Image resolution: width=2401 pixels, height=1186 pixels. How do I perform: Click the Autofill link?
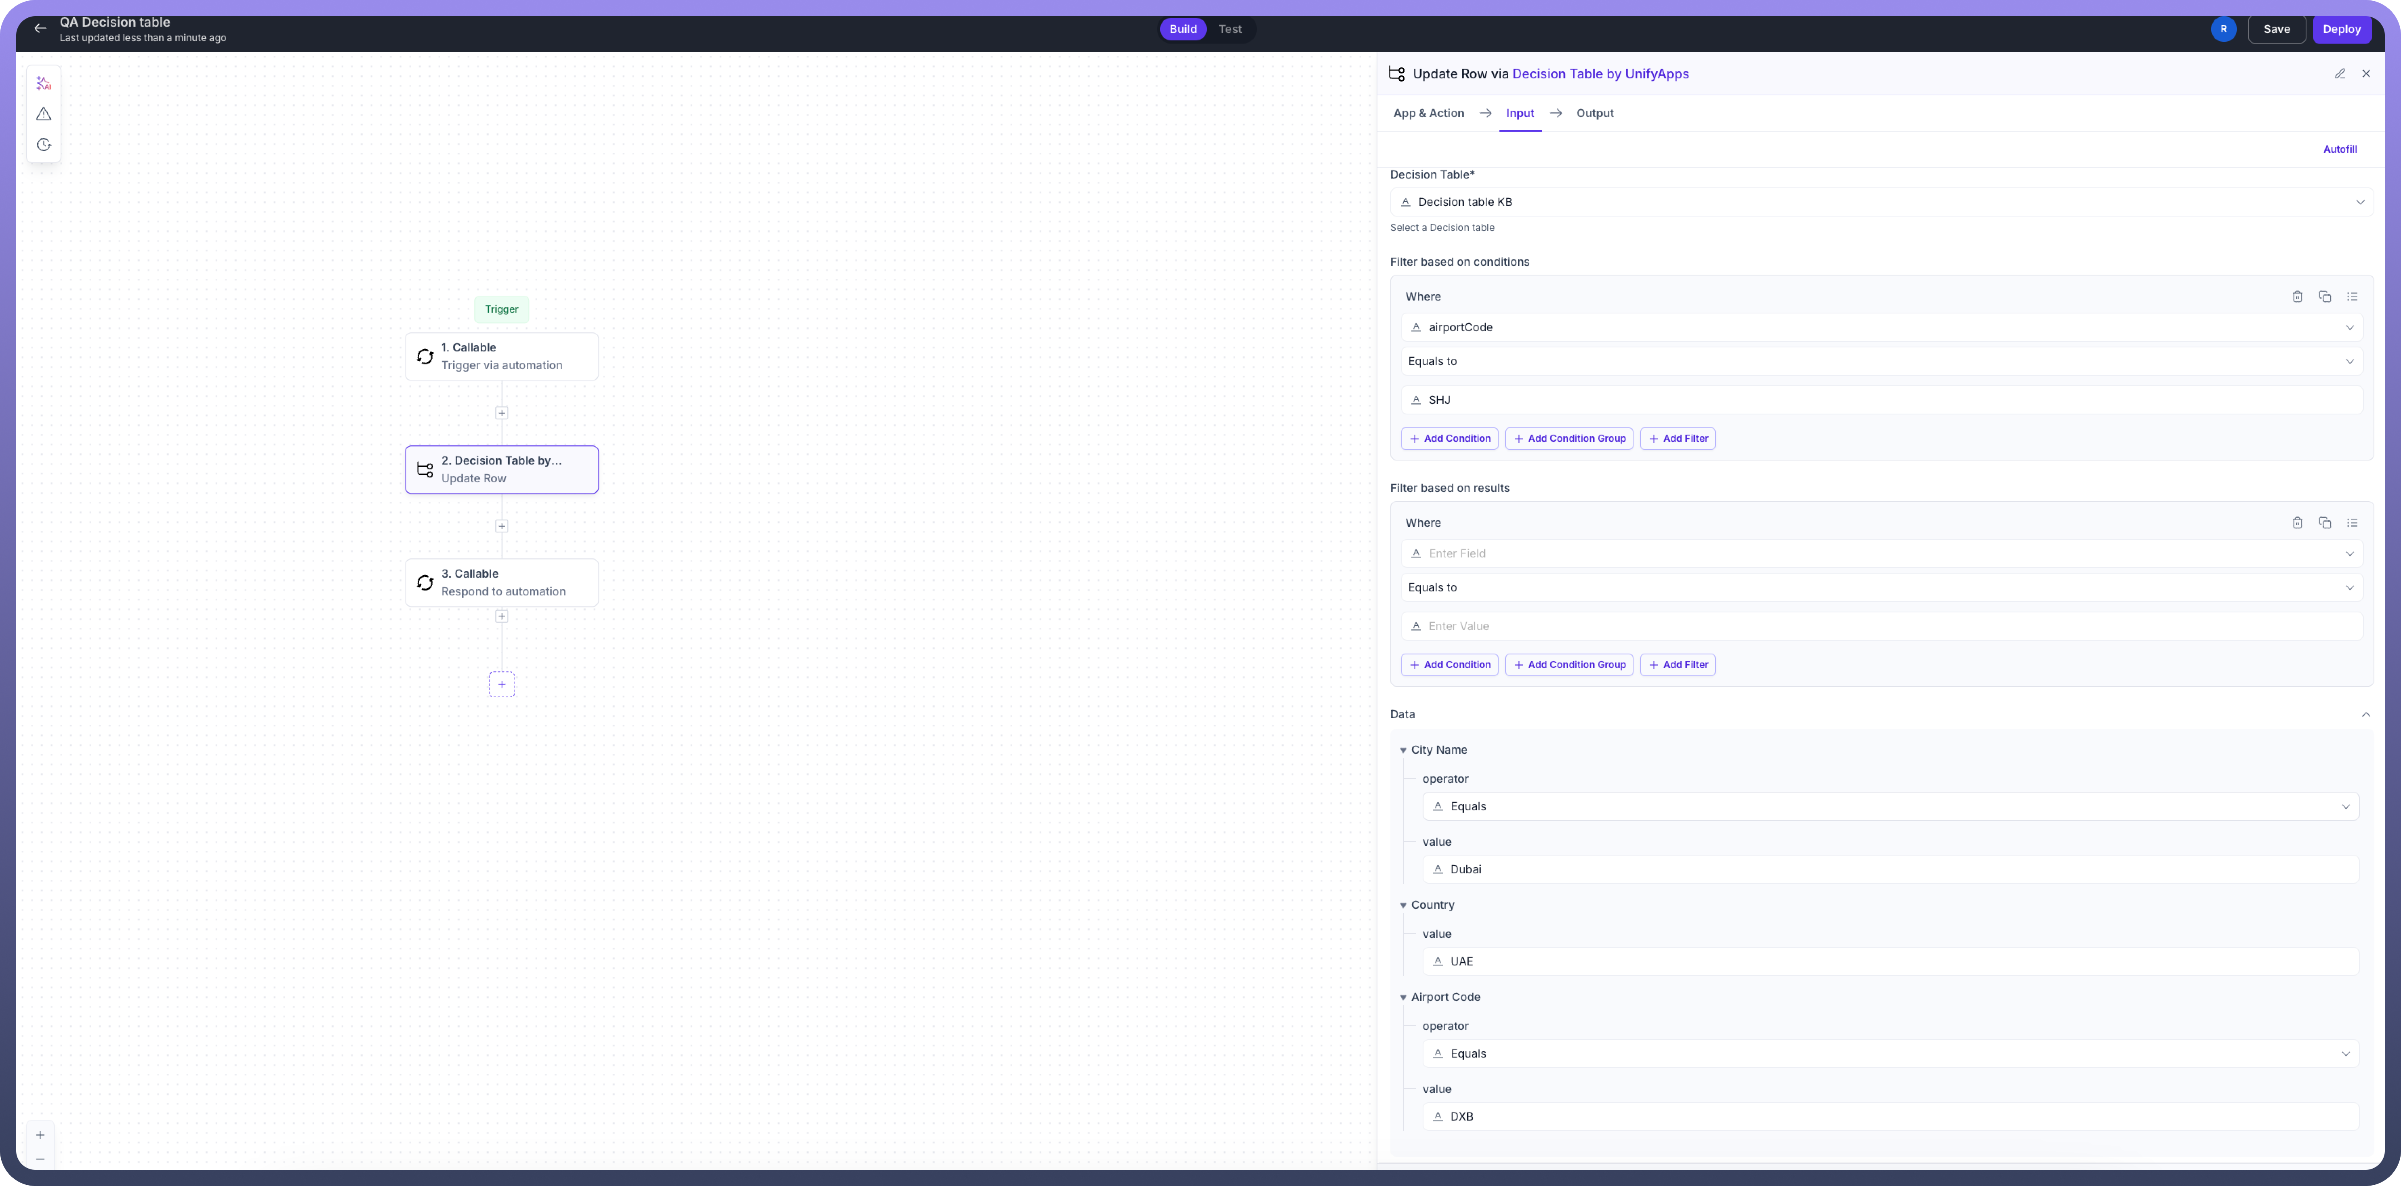2340,149
